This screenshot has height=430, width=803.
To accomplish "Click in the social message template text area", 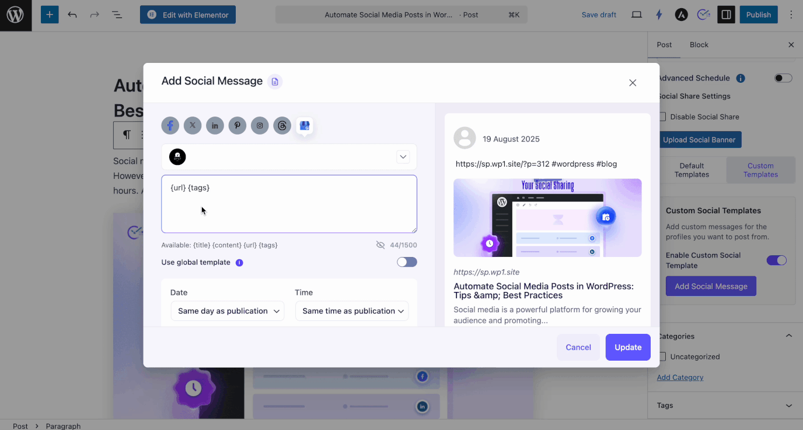I will (x=289, y=204).
